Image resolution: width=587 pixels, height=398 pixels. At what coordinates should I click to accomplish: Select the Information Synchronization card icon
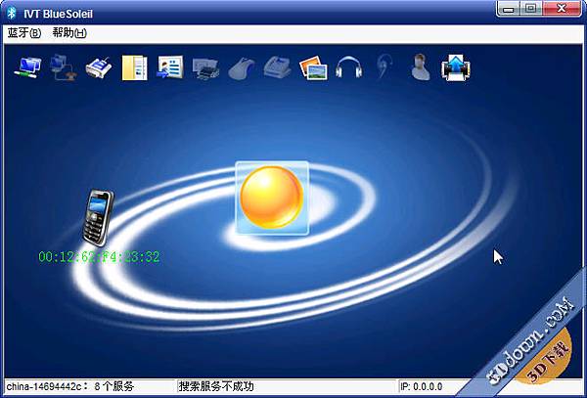[170, 67]
